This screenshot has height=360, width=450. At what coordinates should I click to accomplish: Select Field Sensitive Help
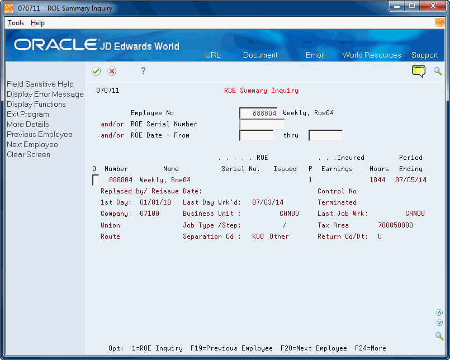[x=40, y=84]
